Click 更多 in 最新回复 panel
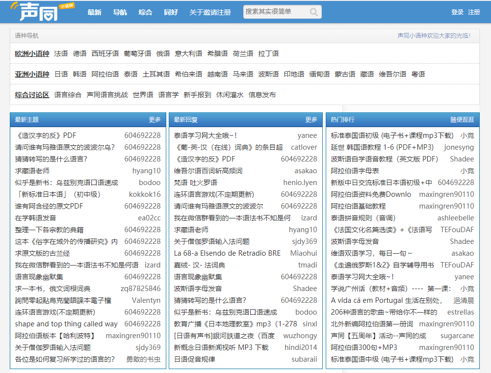The image size is (491, 373). [x=311, y=120]
